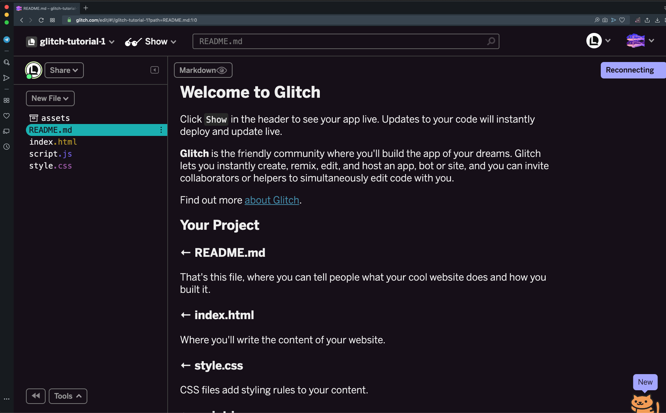This screenshot has height=413, width=666.
Task: Bookmark this page with the heart icon
Action: click(x=622, y=20)
